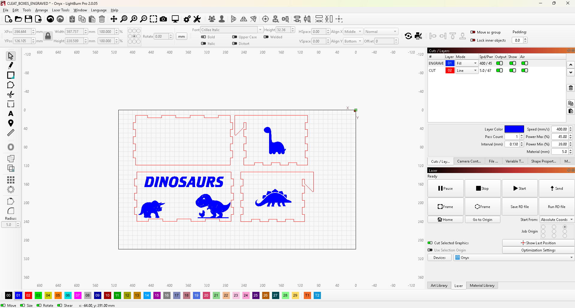Screen dimensions: 575x308
Task: Expand the ENGRAVE layer Mode dropdown
Action: pyautogui.click(x=467, y=63)
